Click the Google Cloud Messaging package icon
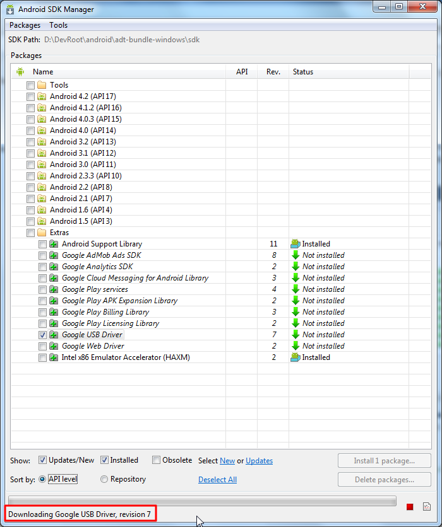This screenshot has width=442, height=527. pos(54,278)
